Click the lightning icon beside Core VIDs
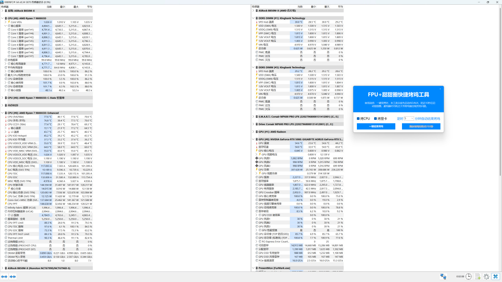Image resolution: width=502 pixels, height=282 pixels. tap(9, 22)
